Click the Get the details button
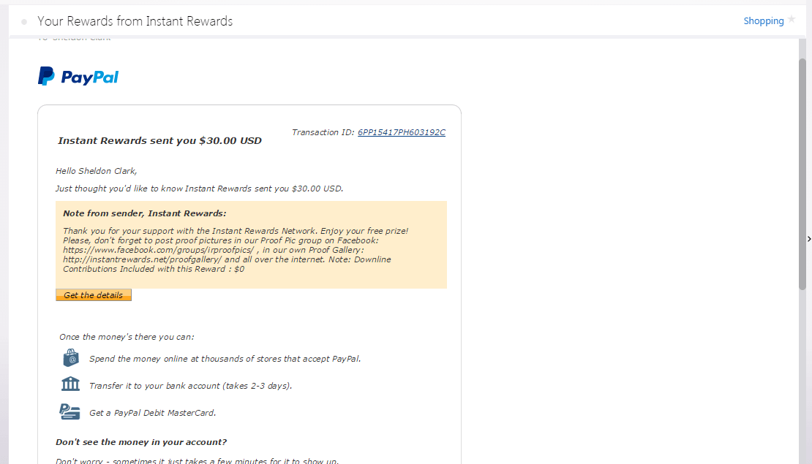Screen dimensions: 812x464 pyautogui.click(x=93, y=295)
